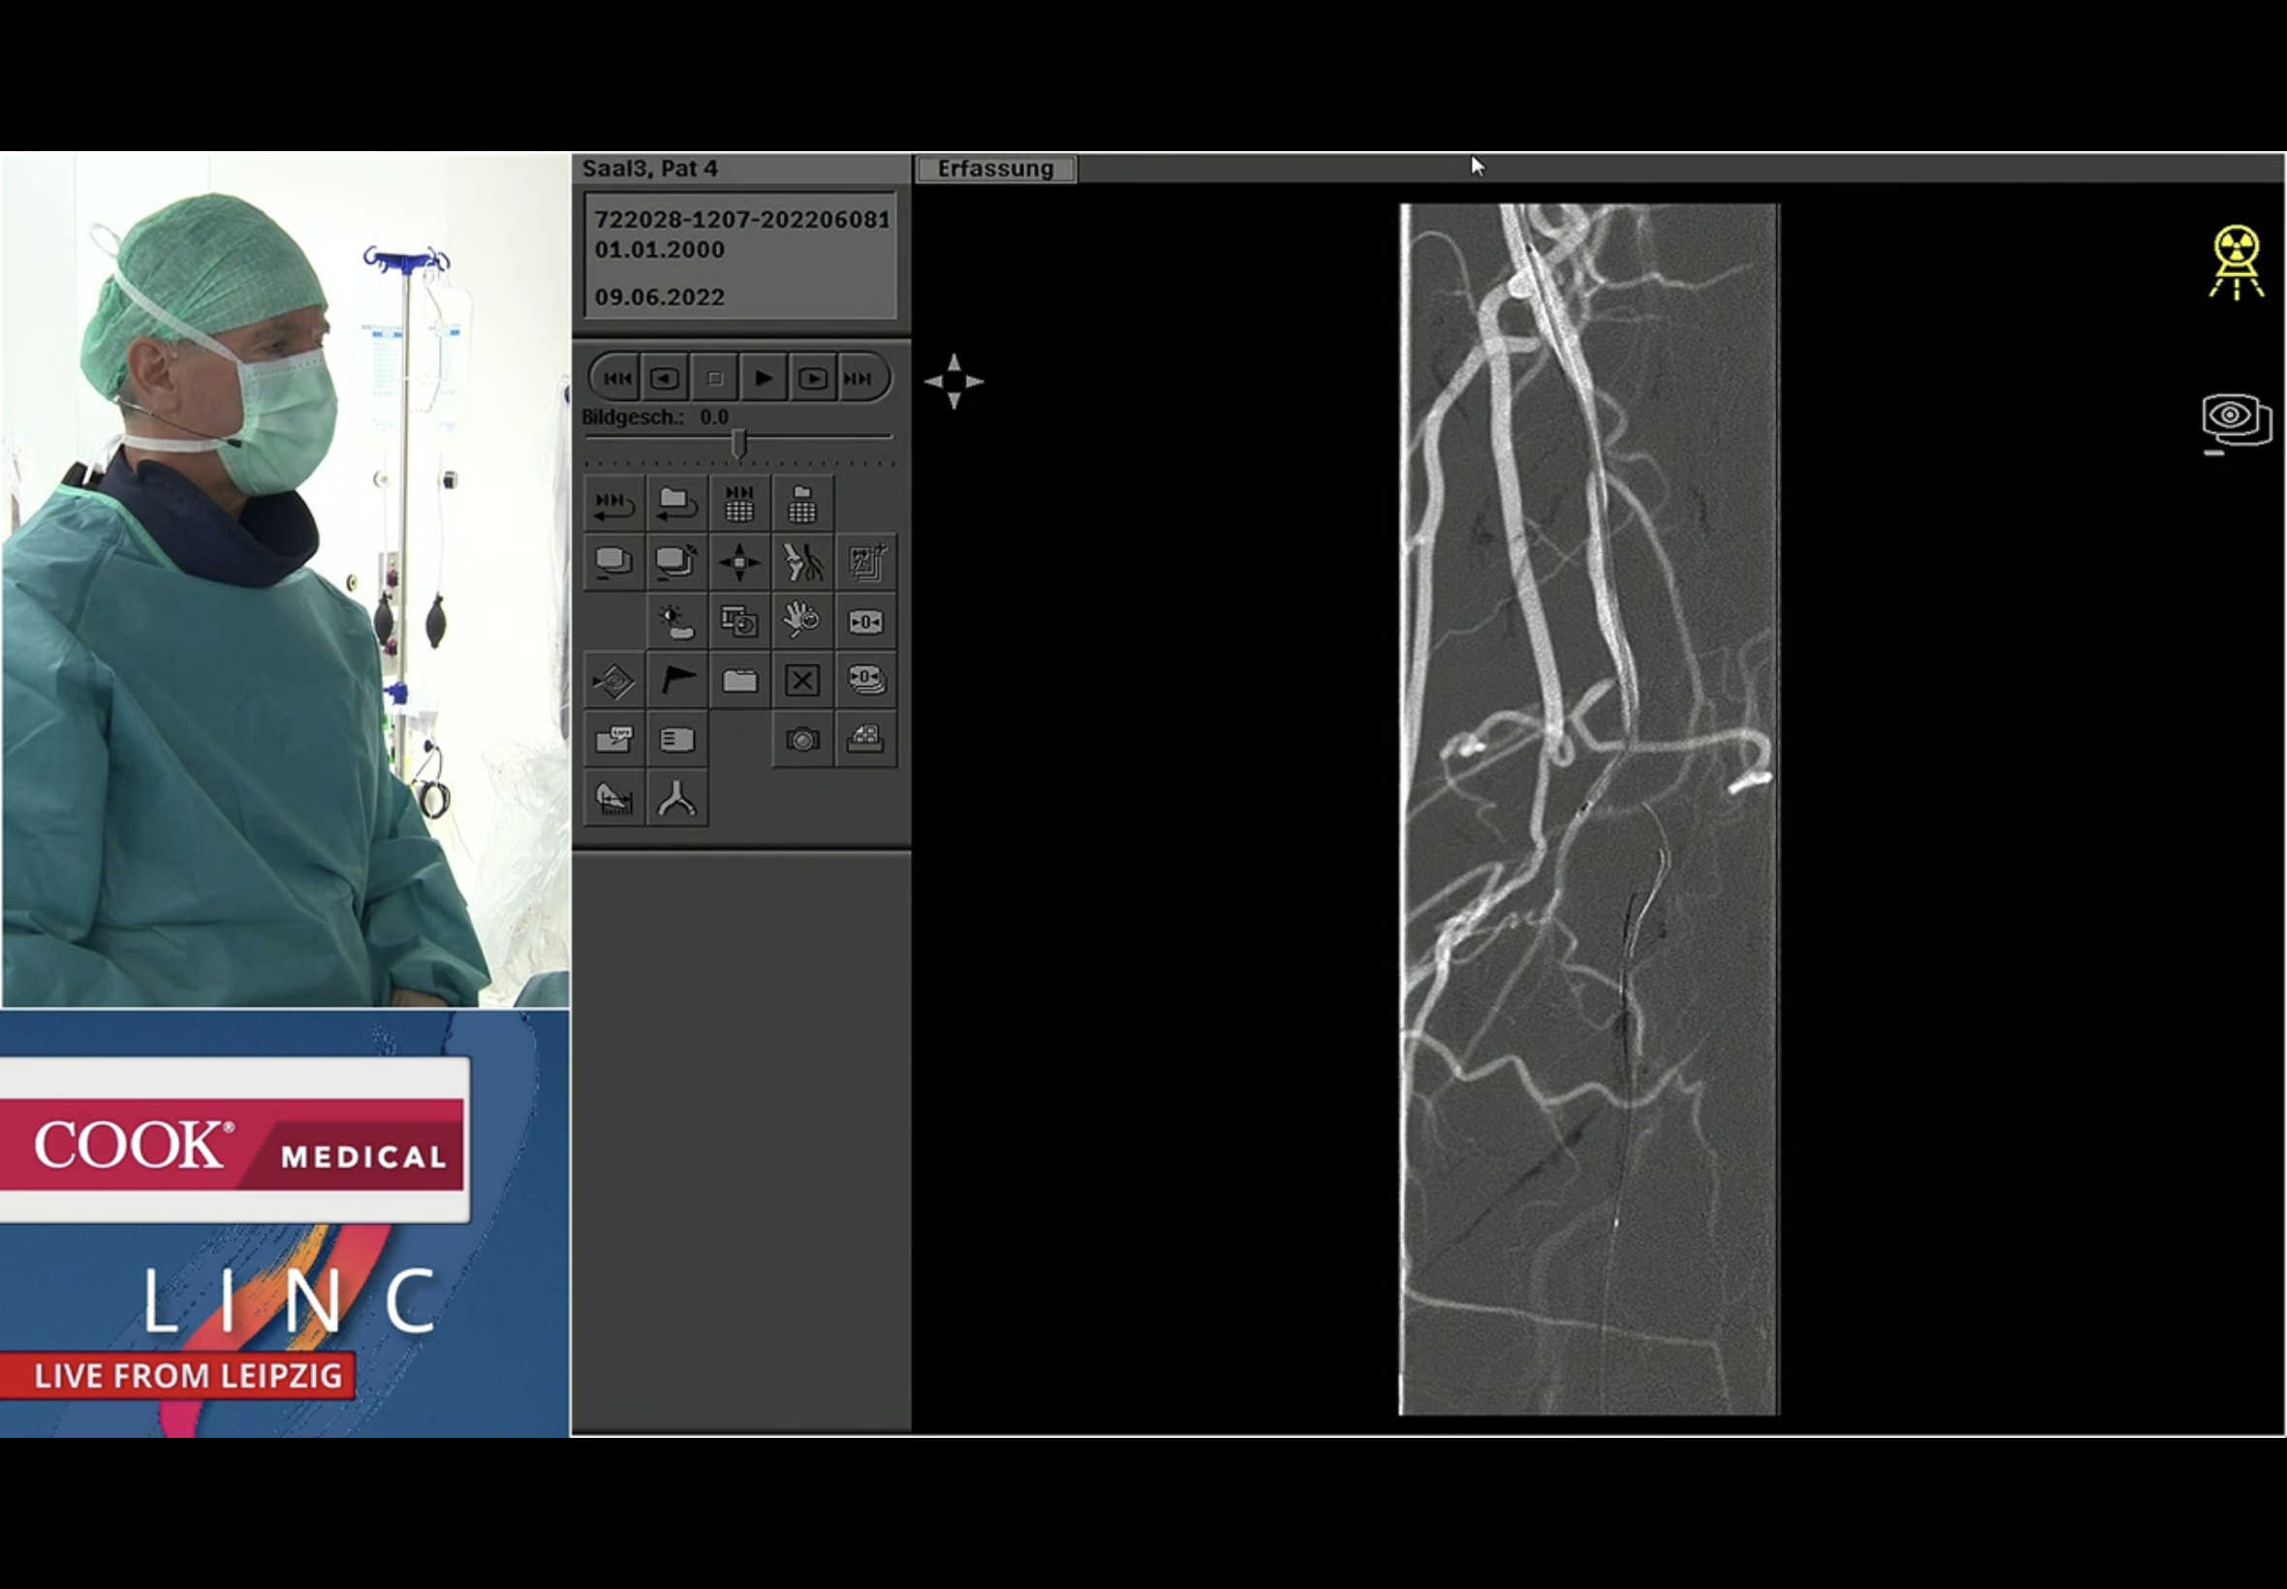Click the yellow radiation indicator icon
This screenshot has width=2287, height=1589.
[x=2237, y=262]
